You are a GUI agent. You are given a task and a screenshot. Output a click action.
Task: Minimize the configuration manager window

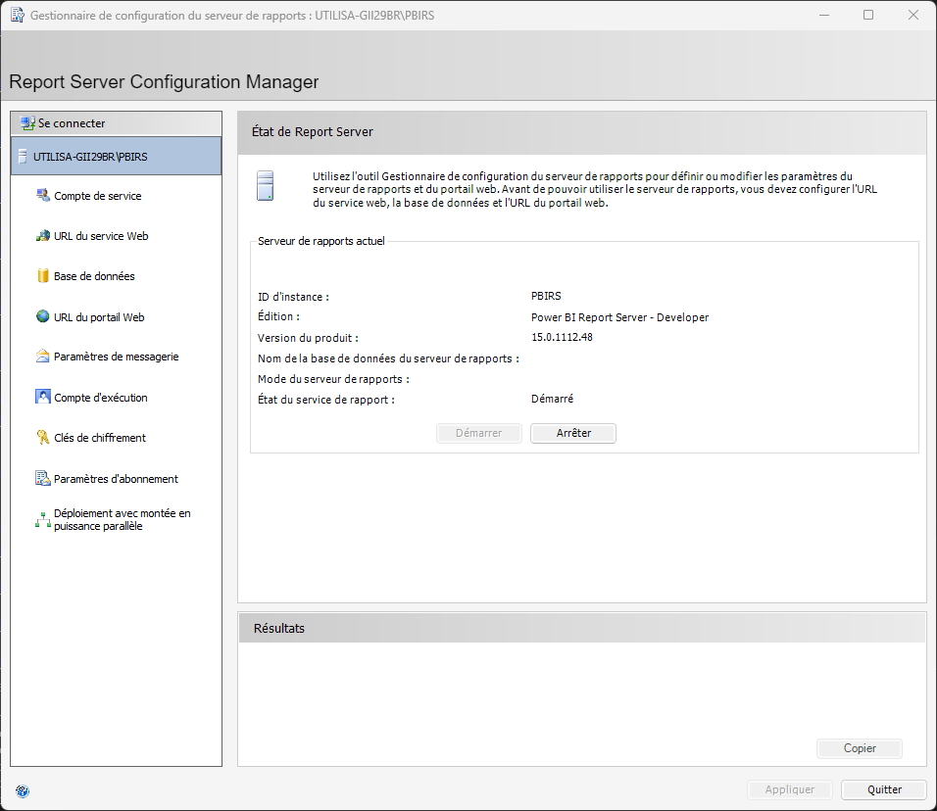point(824,15)
